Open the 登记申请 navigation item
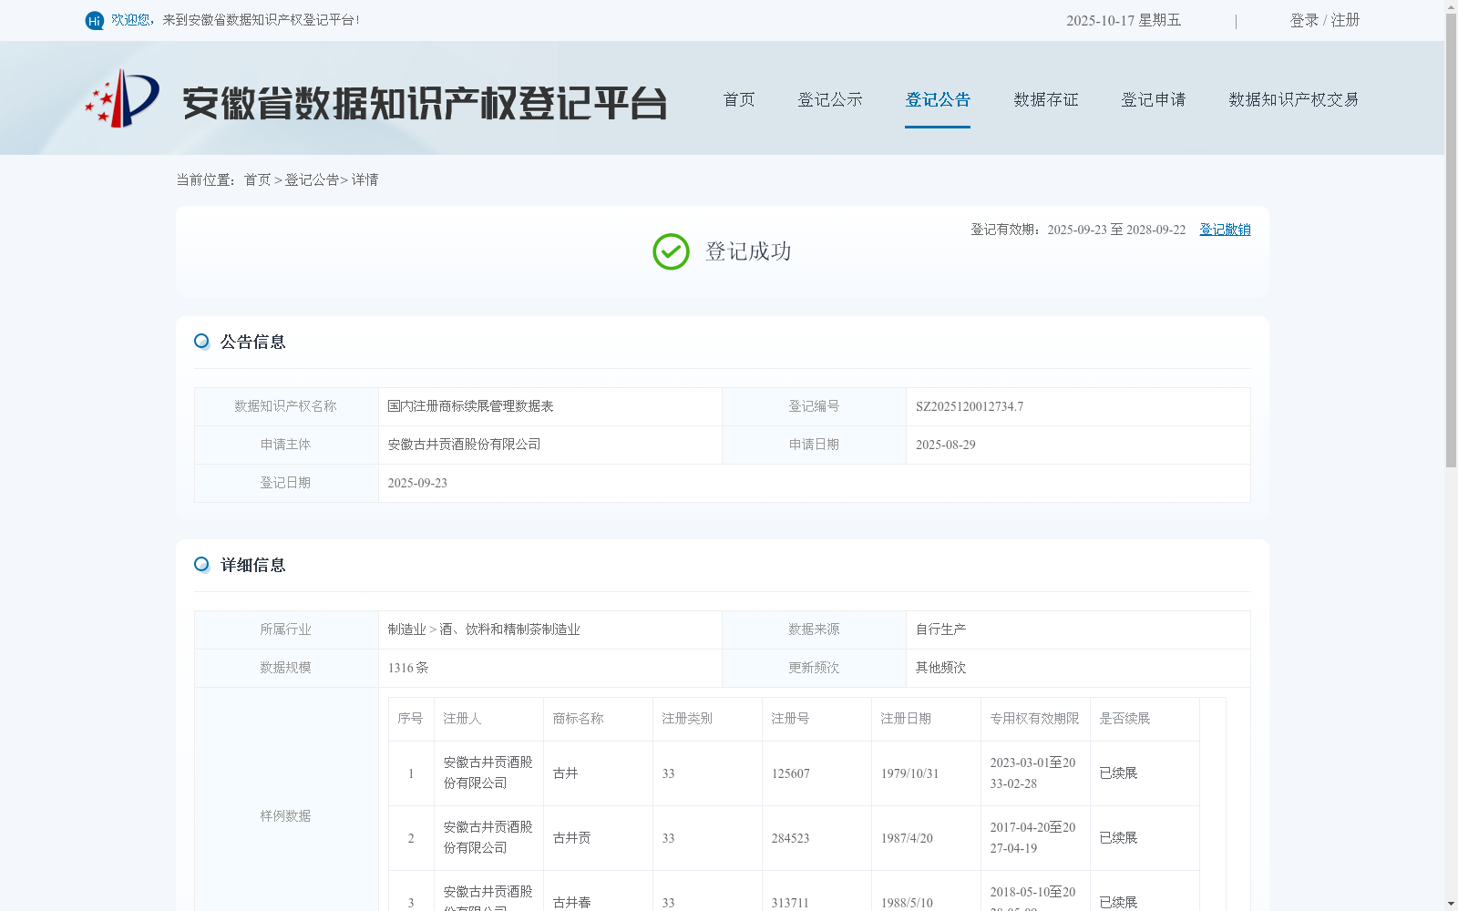 [x=1154, y=99]
